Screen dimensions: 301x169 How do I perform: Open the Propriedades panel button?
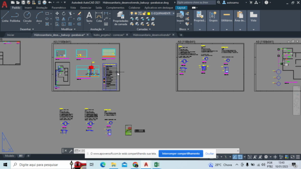pyautogui.click(x=199, y=20)
